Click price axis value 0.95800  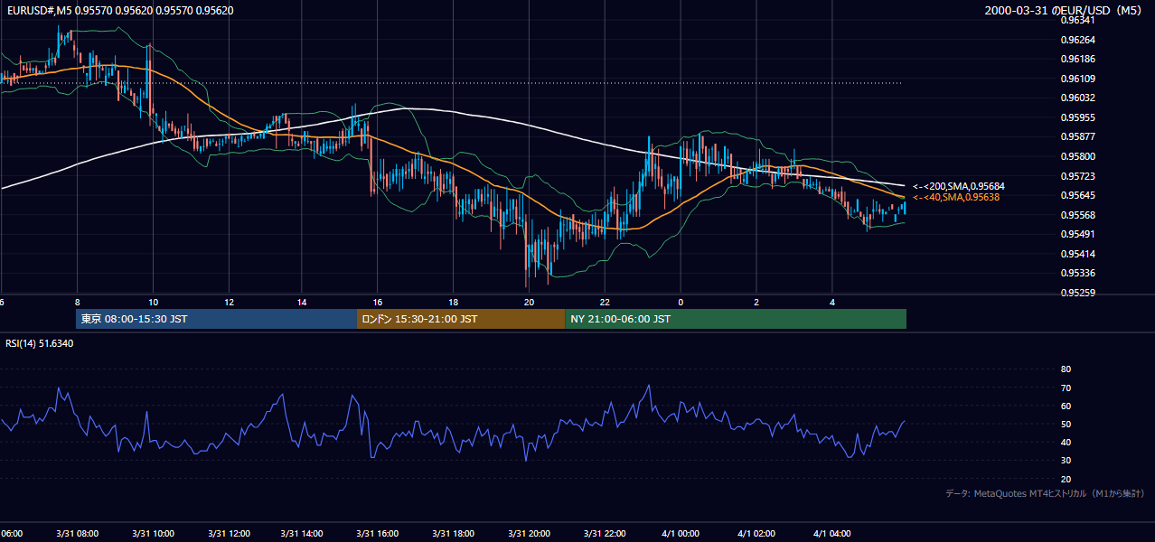point(1077,156)
